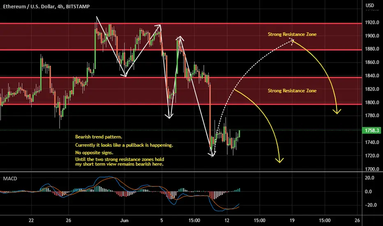Click the time axis label 5
The width and height of the screenshot is (383, 226).
point(162,220)
